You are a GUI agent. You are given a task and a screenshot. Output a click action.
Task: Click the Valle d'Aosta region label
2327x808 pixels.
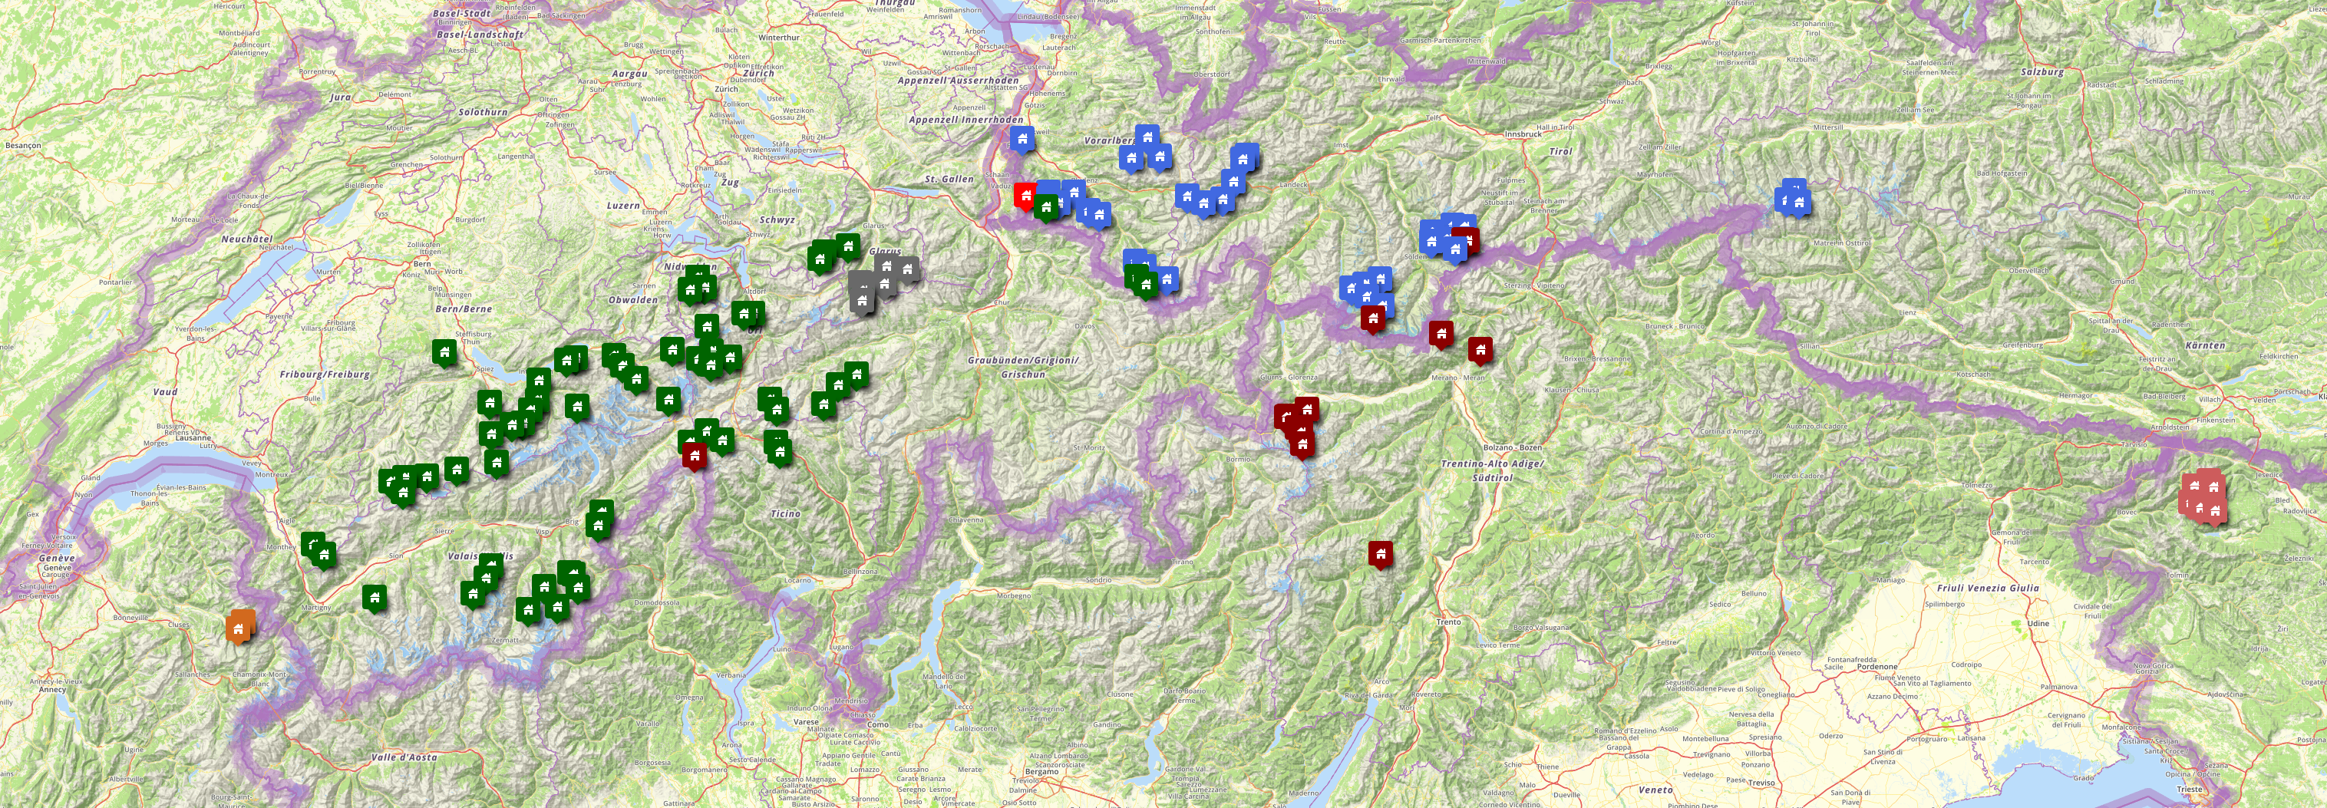404,757
